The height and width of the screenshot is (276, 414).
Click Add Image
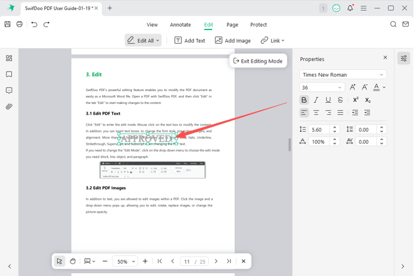pos(232,41)
